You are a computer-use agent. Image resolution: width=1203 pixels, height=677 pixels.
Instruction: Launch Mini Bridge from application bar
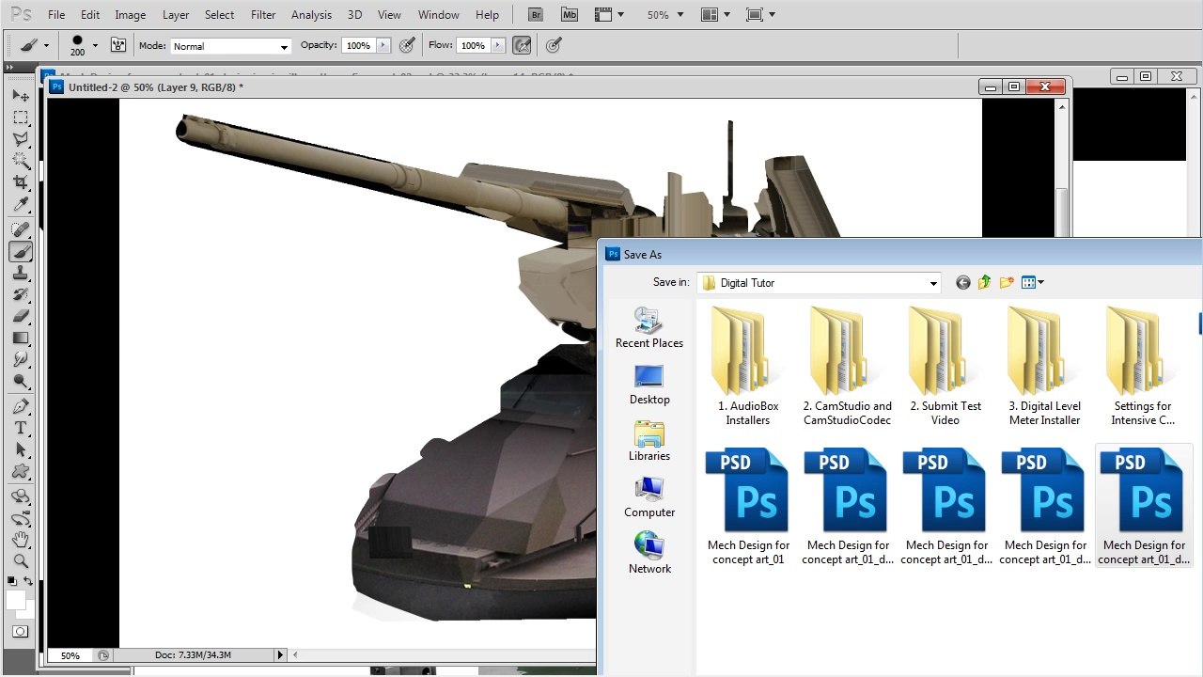569,14
